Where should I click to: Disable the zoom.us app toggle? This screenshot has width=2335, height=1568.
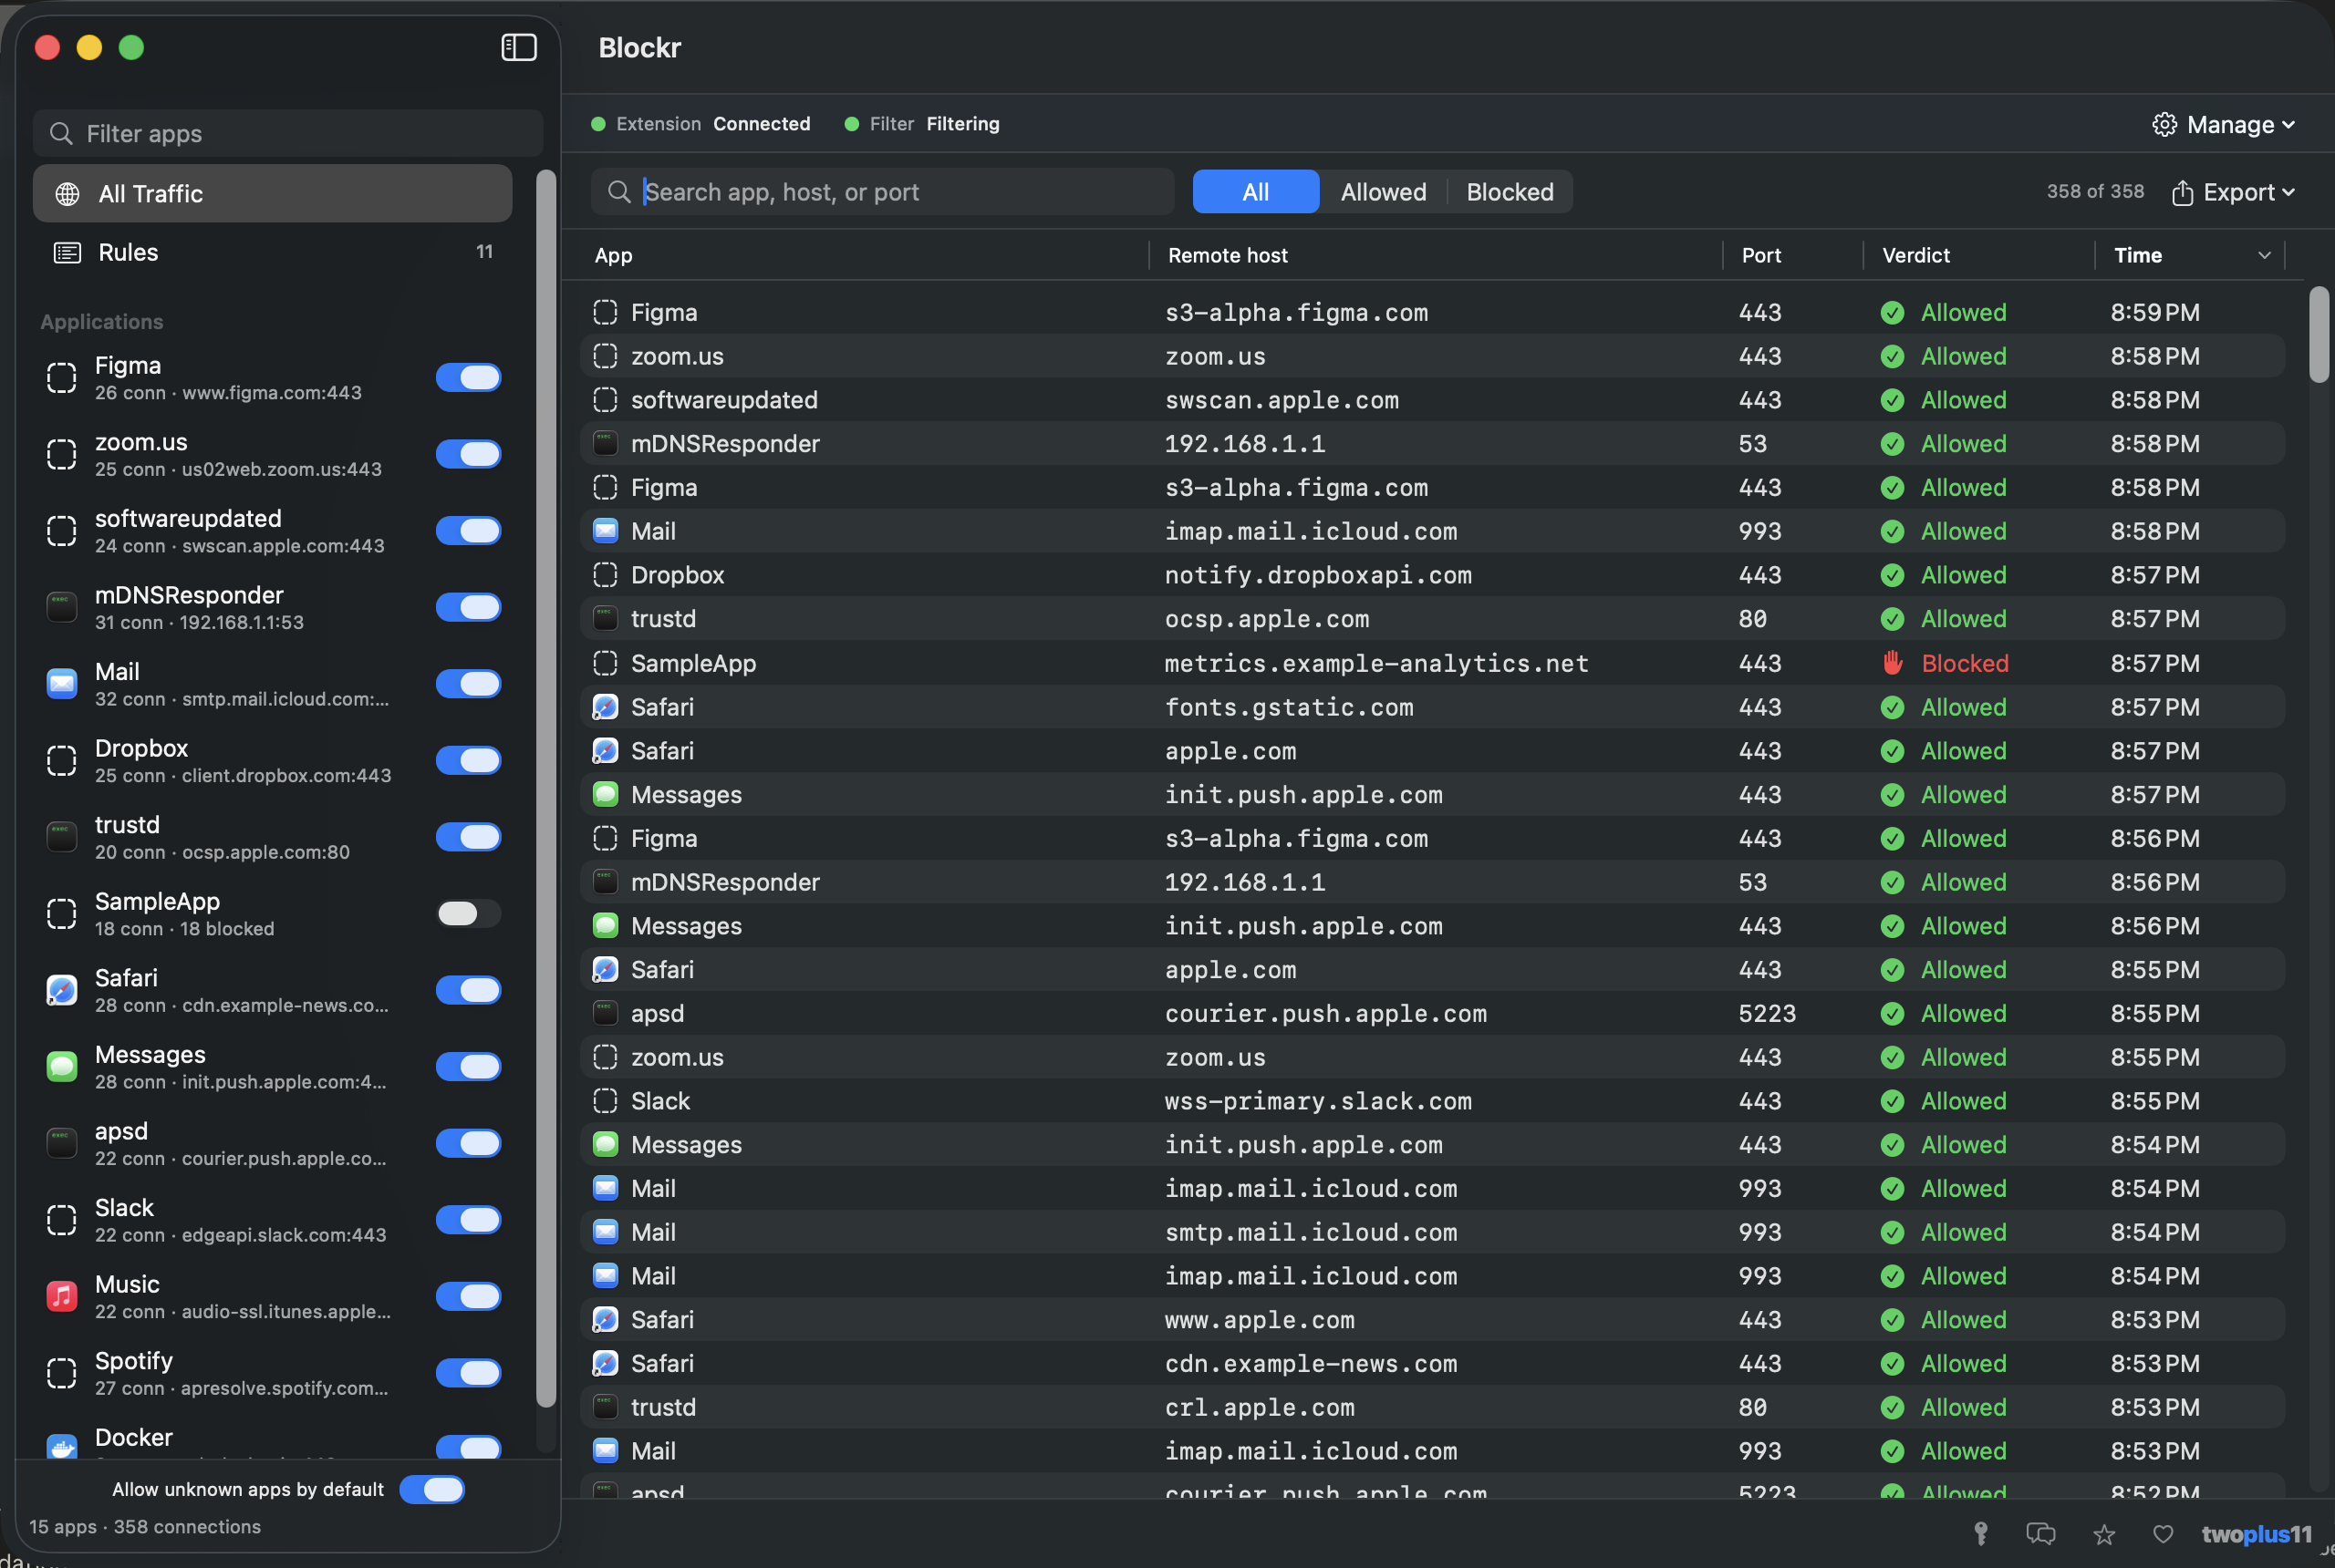pyautogui.click(x=468, y=454)
